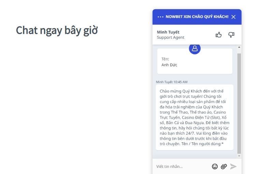Click the "Support Agent" label

pyautogui.click(x=170, y=37)
